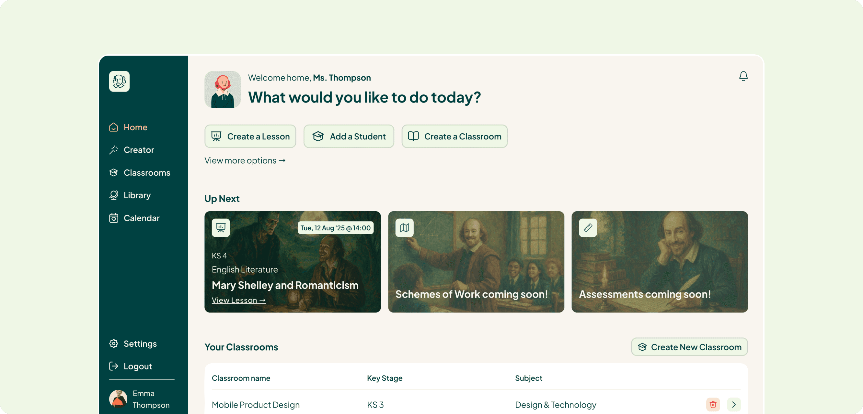Click the map icon on the Schemes card
The height and width of the screenshot is (414, 863).
(x=404, y=228)
